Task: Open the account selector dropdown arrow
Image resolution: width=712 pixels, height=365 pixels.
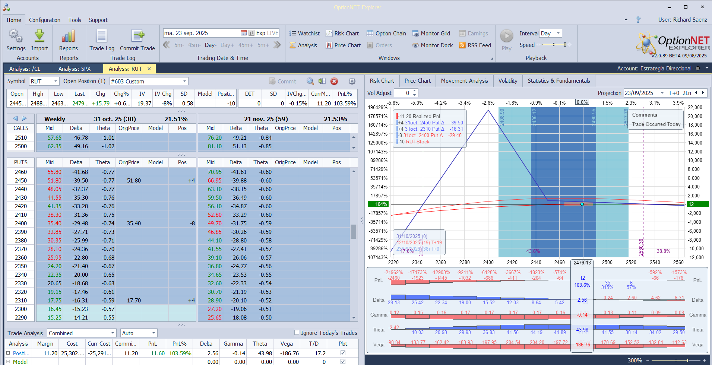Action: point(706,68)
